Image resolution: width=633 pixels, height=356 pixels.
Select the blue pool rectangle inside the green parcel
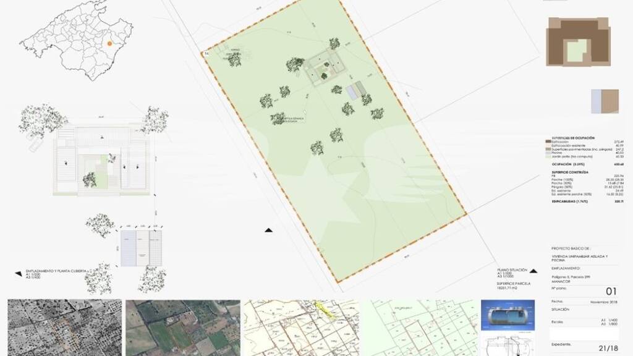click(x=352, y=91)
